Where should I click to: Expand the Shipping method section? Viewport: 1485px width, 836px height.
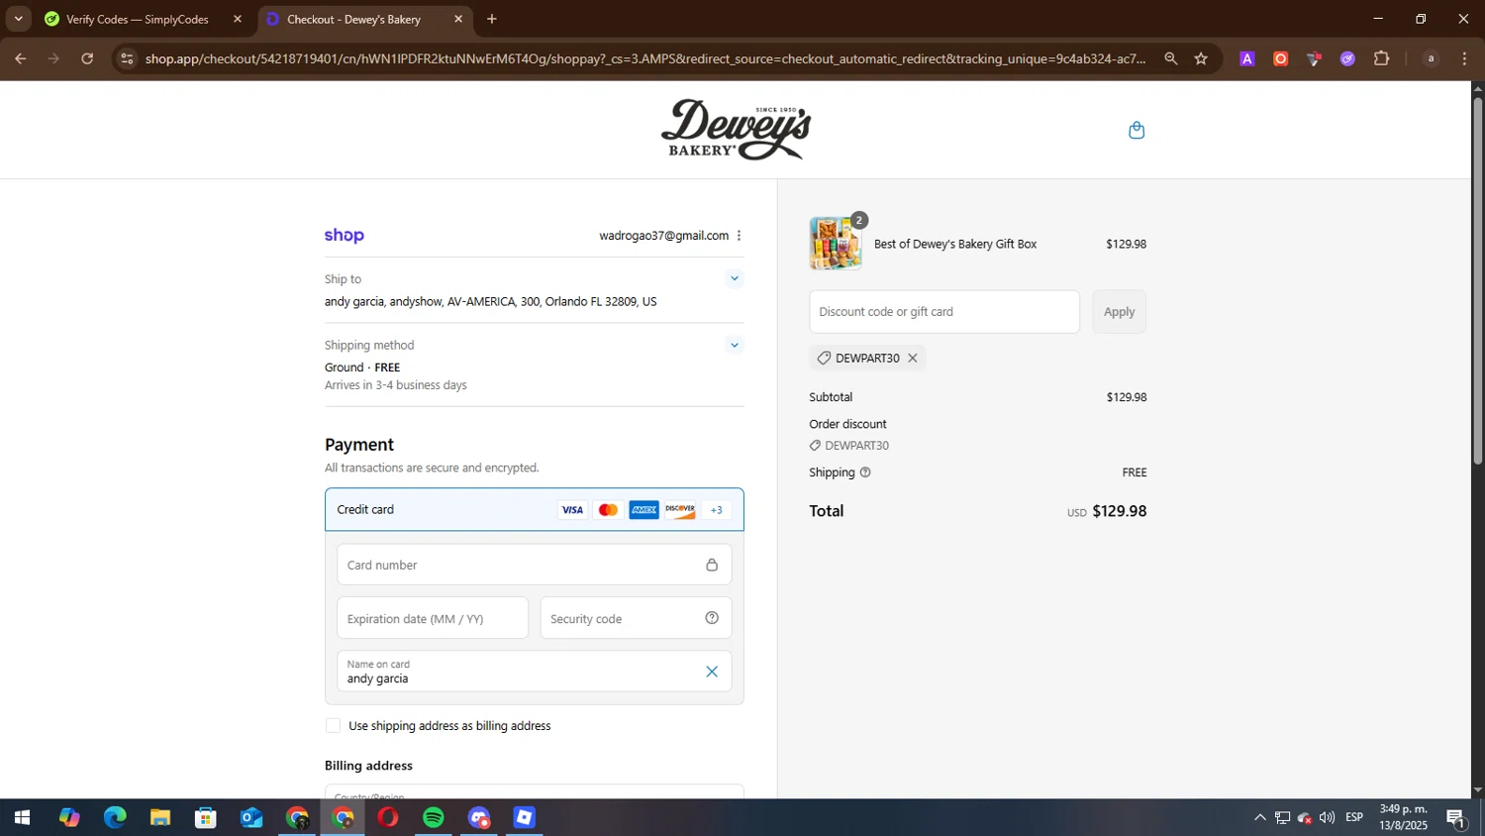pyautogui.click(x=734, y=345)
